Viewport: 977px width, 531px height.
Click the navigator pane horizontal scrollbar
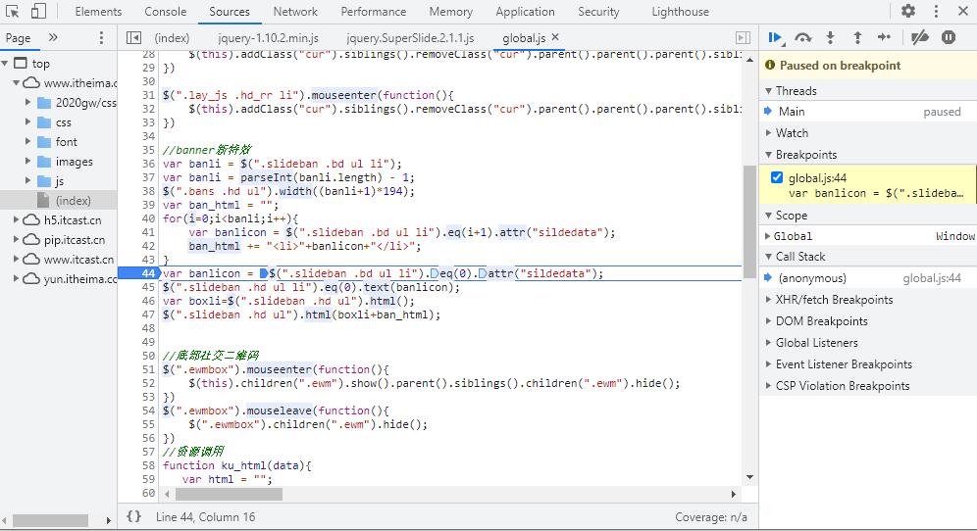pos(50,520)
